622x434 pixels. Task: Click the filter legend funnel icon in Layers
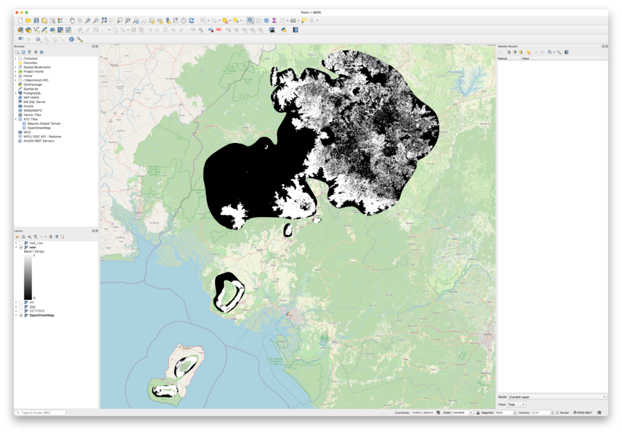tap(35, 236)
